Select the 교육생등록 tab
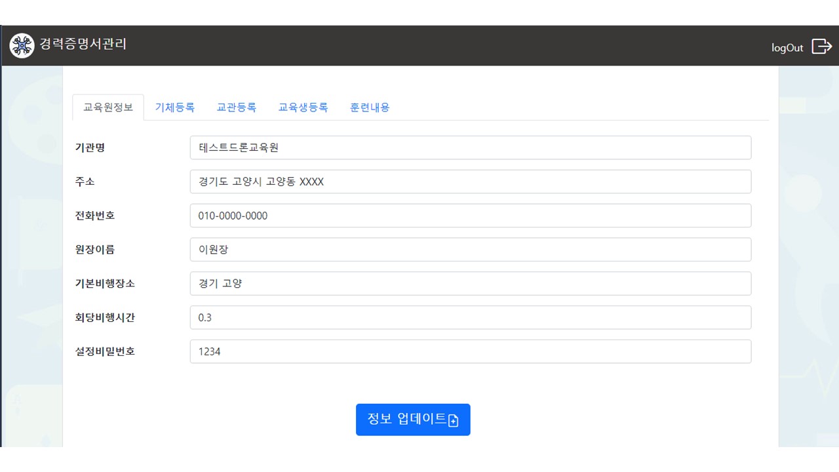The height and width of the screenshot is (472, 839). [303, 108]
